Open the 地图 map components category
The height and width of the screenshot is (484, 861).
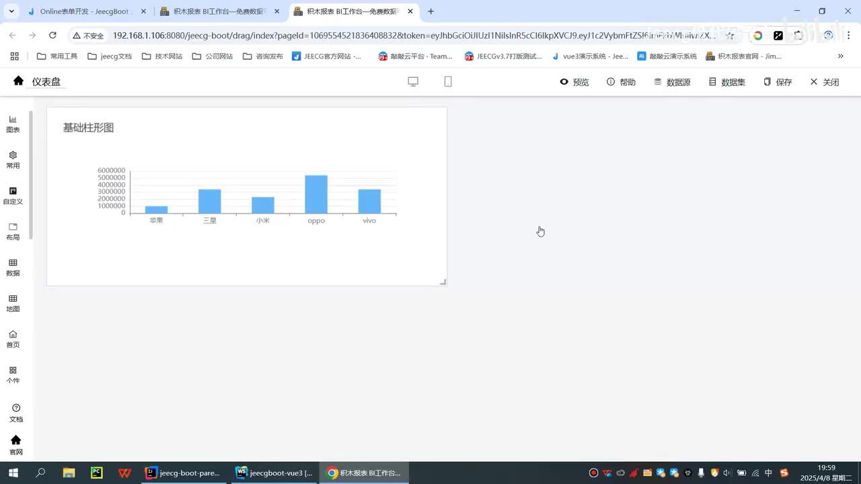13,303
